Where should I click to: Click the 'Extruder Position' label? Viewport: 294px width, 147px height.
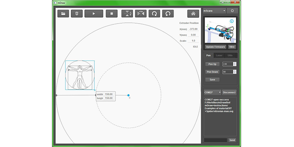tap(189, 23)
